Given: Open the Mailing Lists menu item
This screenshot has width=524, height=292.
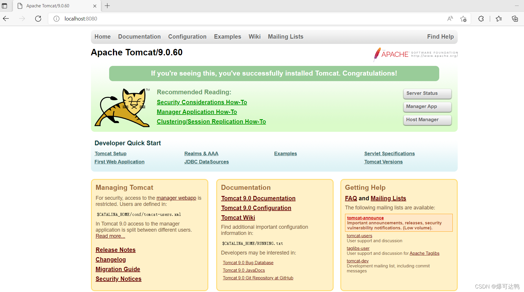Looking at the screenshot, I should 285,37.
